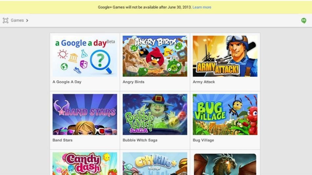
Task: Launch A Google A Day thumbnail
Action: (85, 56)
